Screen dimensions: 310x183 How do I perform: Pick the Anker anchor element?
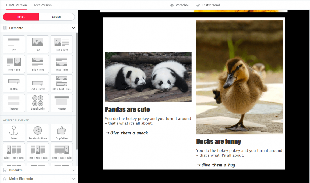tap(14, 132)
